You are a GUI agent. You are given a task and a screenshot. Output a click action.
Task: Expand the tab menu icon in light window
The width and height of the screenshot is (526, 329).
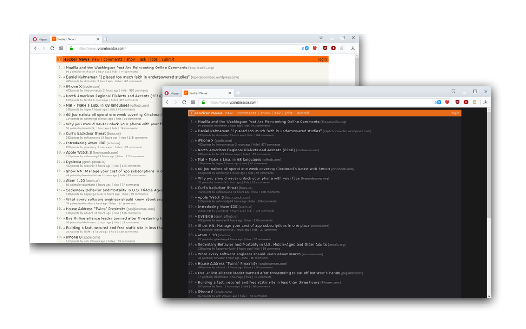point(321,38)
